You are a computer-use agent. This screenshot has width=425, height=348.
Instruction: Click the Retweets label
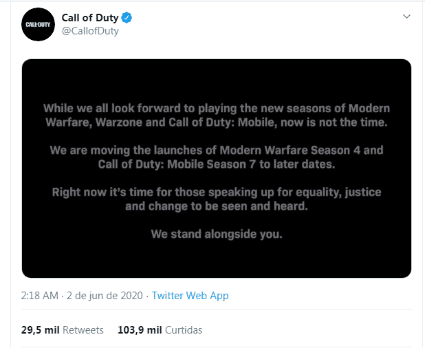point(83,330)
